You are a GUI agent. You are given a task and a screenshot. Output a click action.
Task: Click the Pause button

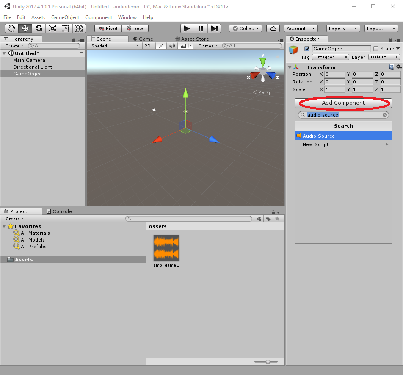tap(201, 28)
